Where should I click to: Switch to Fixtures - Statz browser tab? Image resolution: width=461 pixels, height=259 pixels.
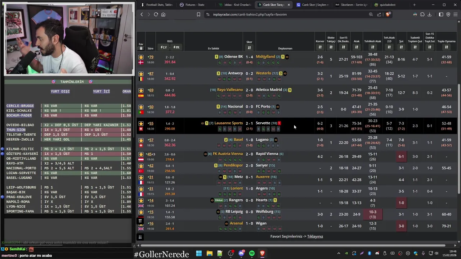click(x=194, y=5)
